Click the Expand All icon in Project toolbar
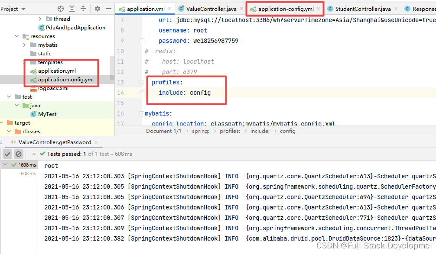The height and width of the screenshot is (254, 436). point(72,9)
